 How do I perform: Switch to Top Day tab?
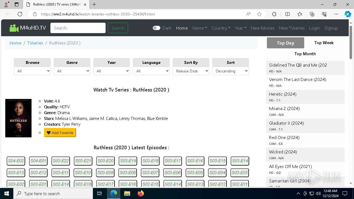point(285,43)
